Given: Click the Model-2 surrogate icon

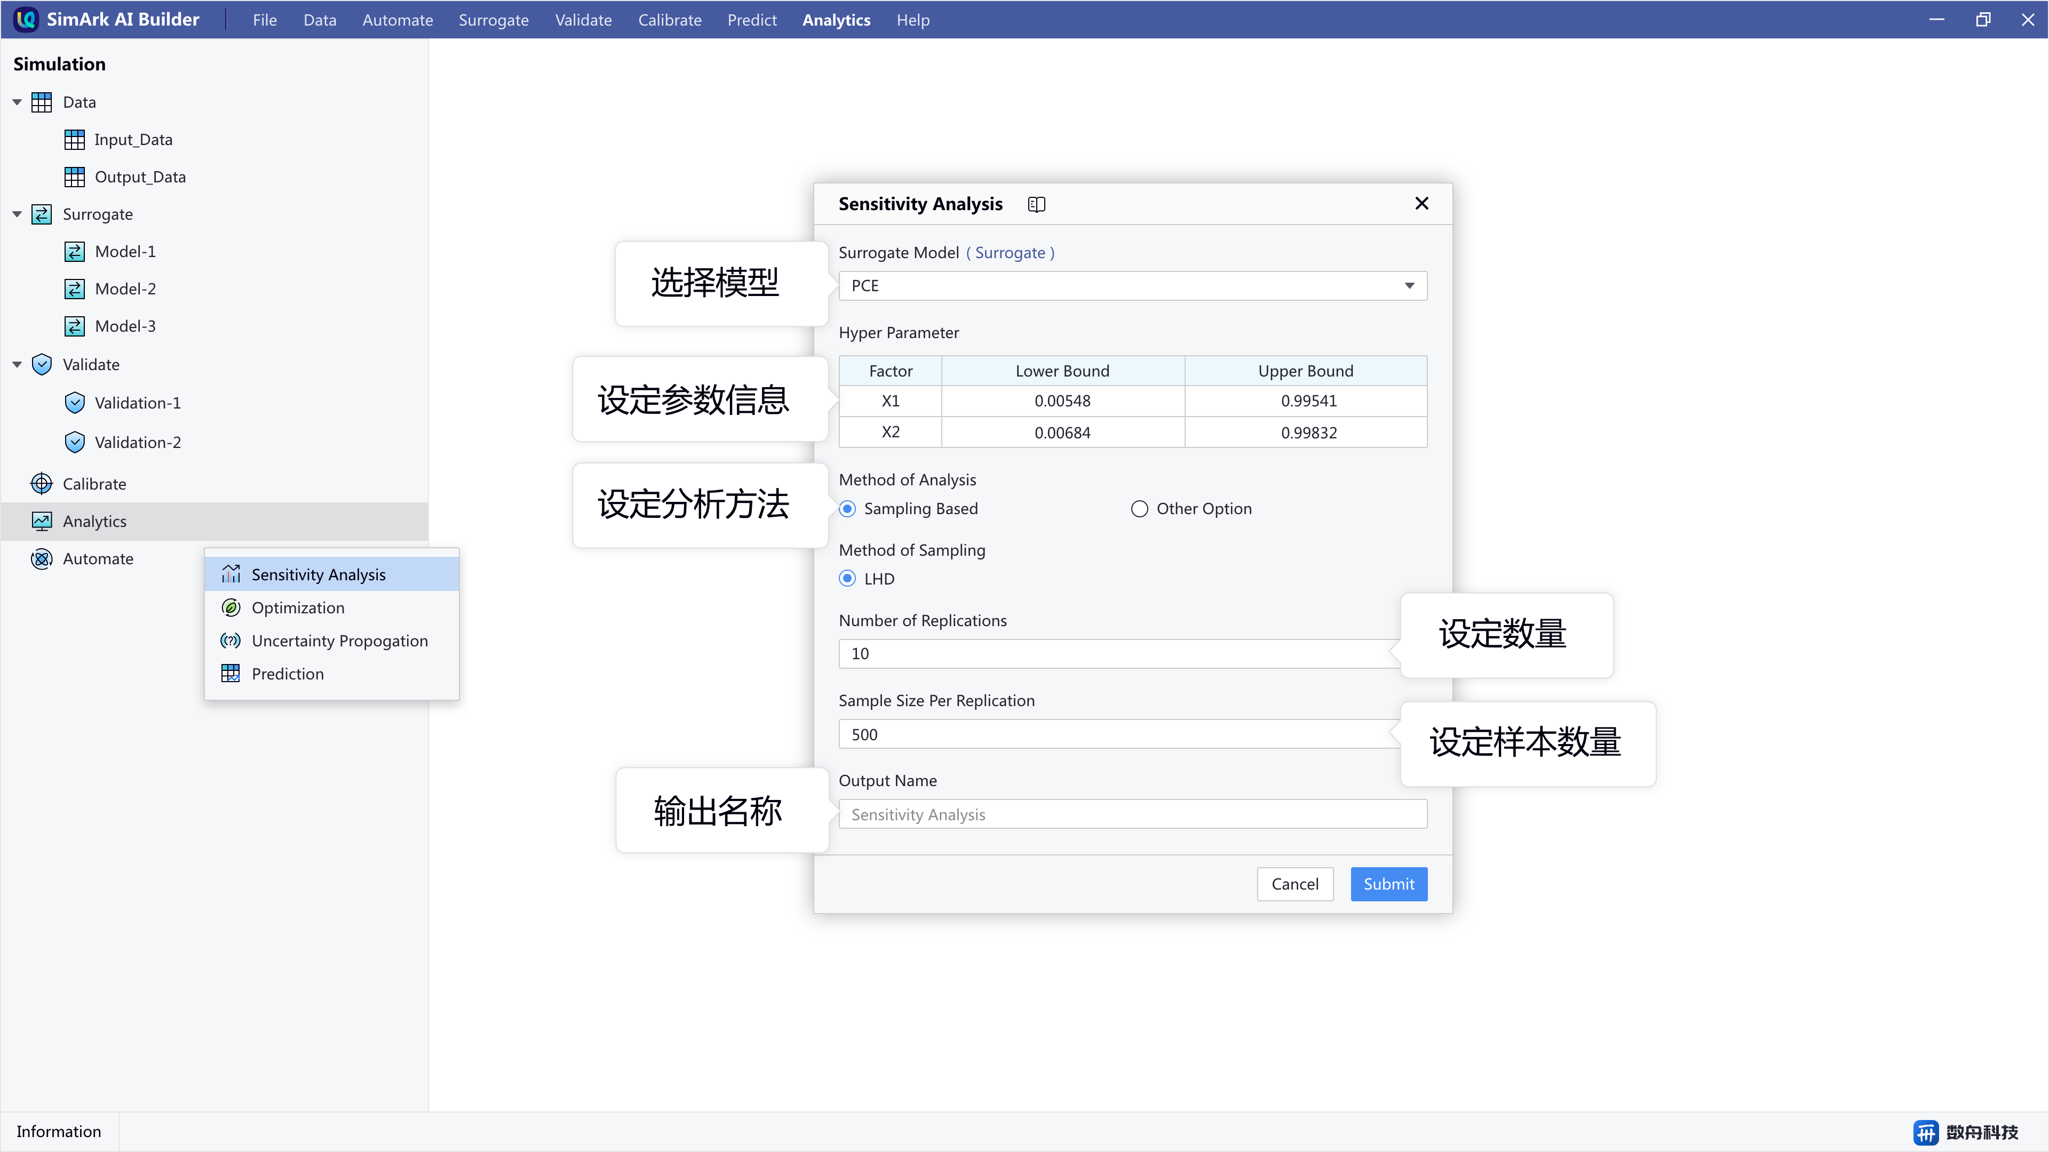Looking at the screenshot, I should [74, 289].
